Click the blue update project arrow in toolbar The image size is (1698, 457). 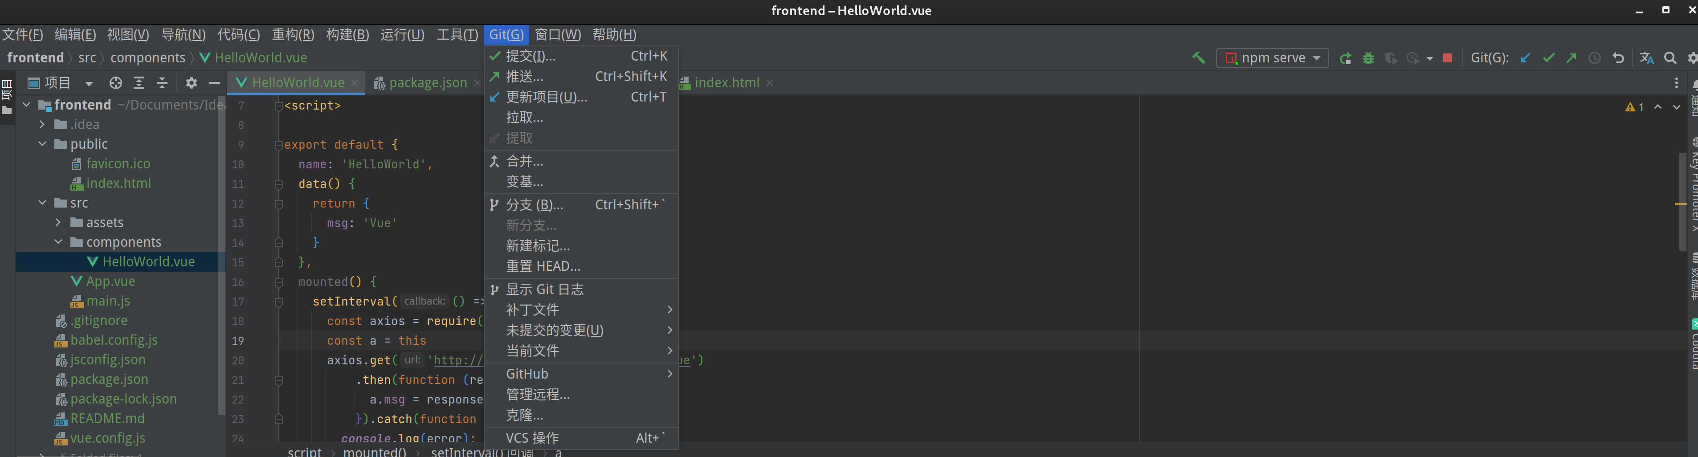tap(1525, 58)
